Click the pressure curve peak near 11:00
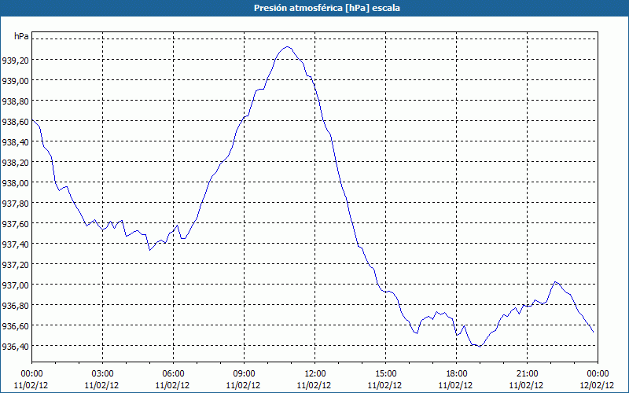Screen dimensions: 629x393 pyautogui.click(x=287, y=47)
